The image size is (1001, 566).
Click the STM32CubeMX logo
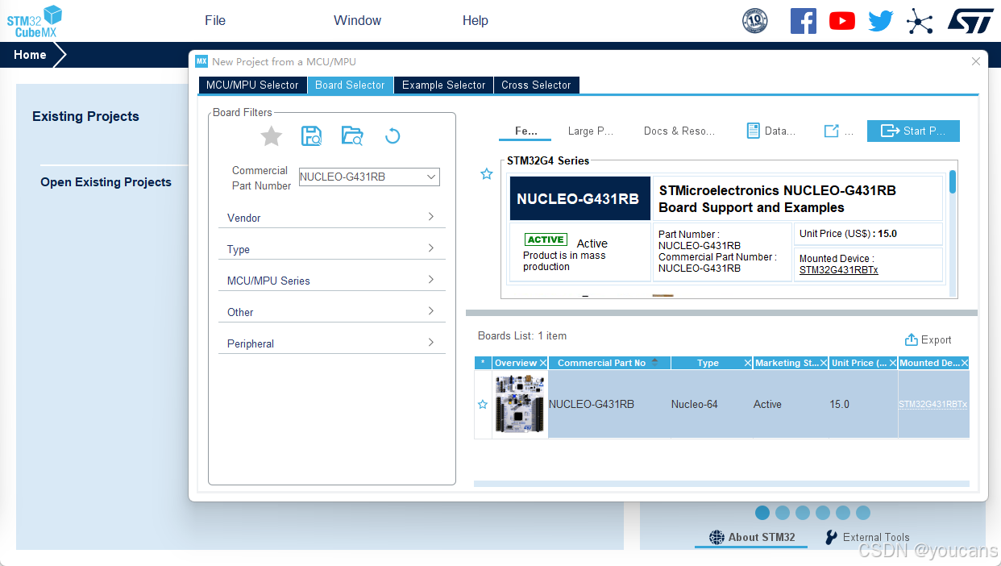[x=35, y=21]
